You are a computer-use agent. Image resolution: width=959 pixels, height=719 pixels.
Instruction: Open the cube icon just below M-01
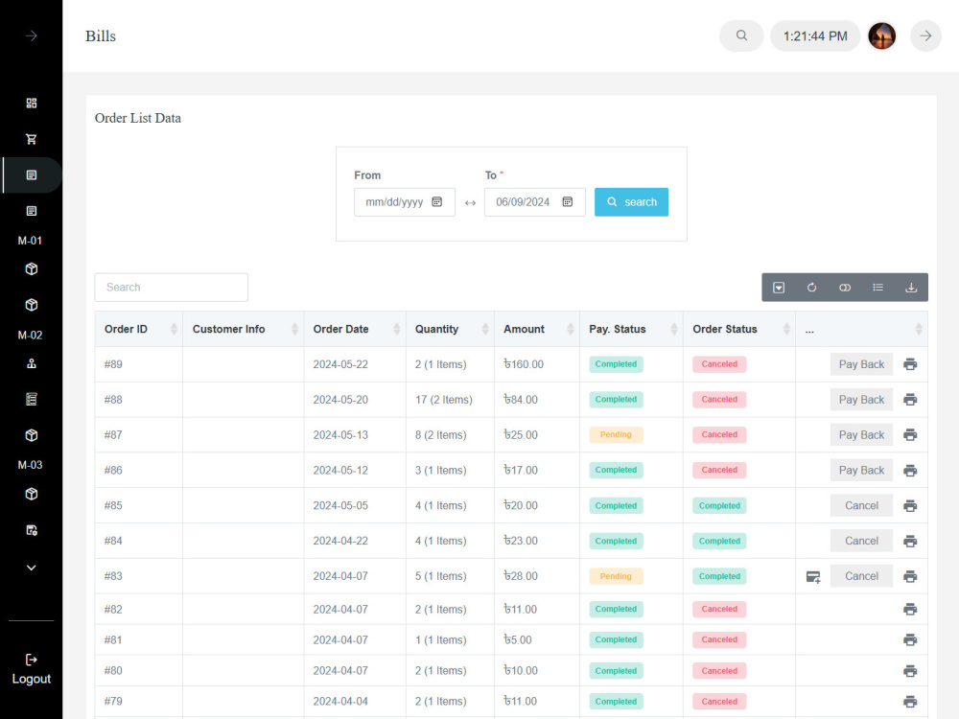coord(32,269)
